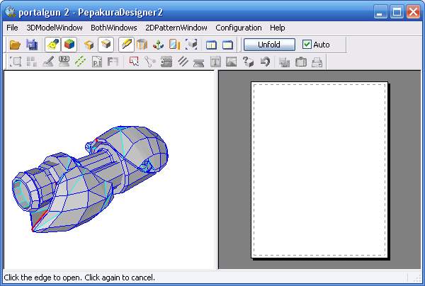This screenshot has width=425, height=286.
Task: Click the edit flaps clapper icon
Action: coord(166,62)
